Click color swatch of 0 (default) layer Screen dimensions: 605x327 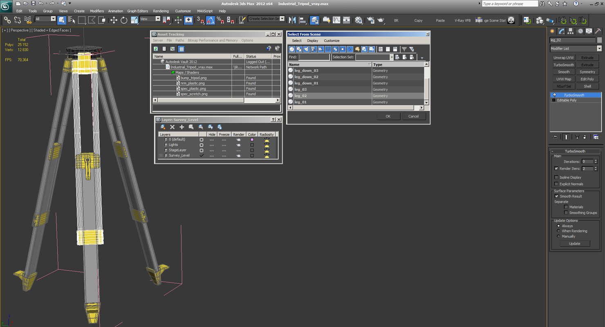[x=252, y=140]
